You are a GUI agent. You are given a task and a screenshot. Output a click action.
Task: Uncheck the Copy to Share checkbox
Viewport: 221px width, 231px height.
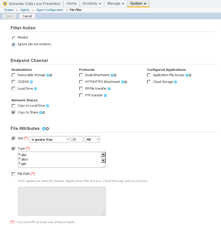(x=14, y=113)
